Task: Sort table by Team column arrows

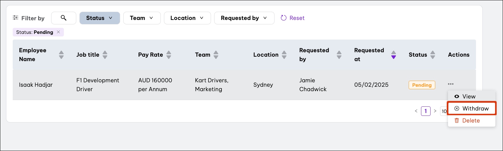Action: click(x=216, y=55)
